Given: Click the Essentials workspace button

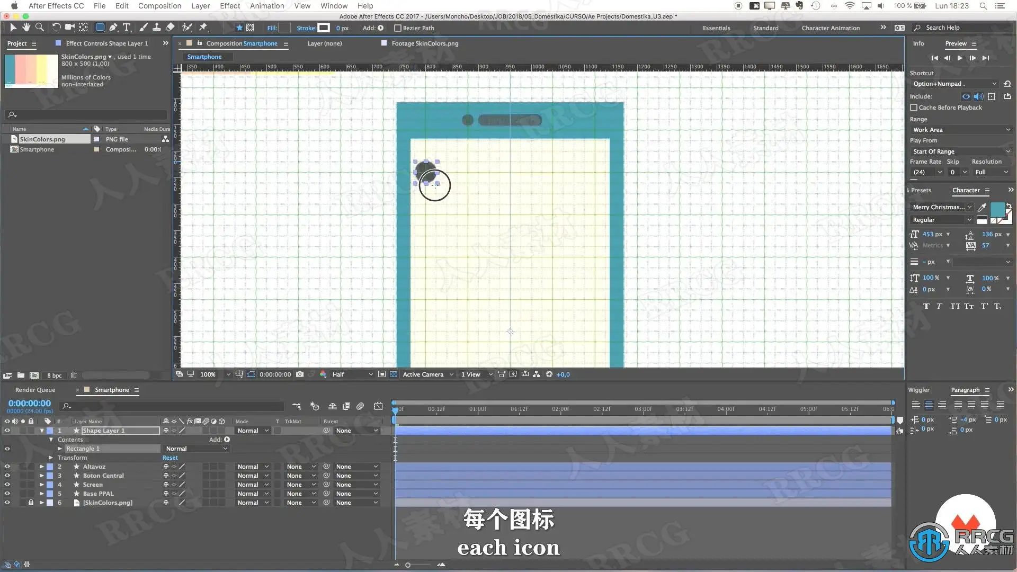Looking at the screenshot, I should (x=716, y=28).
